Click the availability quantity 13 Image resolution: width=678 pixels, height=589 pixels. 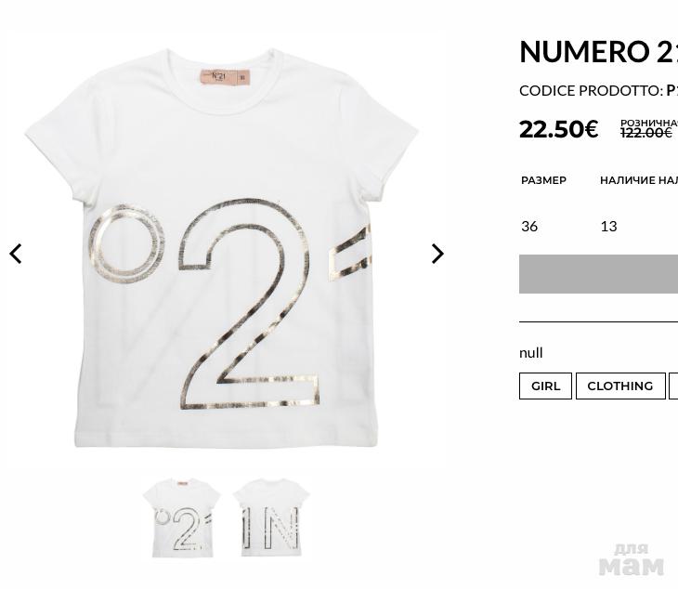609,226
